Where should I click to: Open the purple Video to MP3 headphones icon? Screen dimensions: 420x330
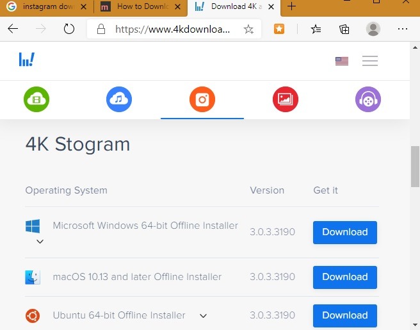tap(368, 99)
